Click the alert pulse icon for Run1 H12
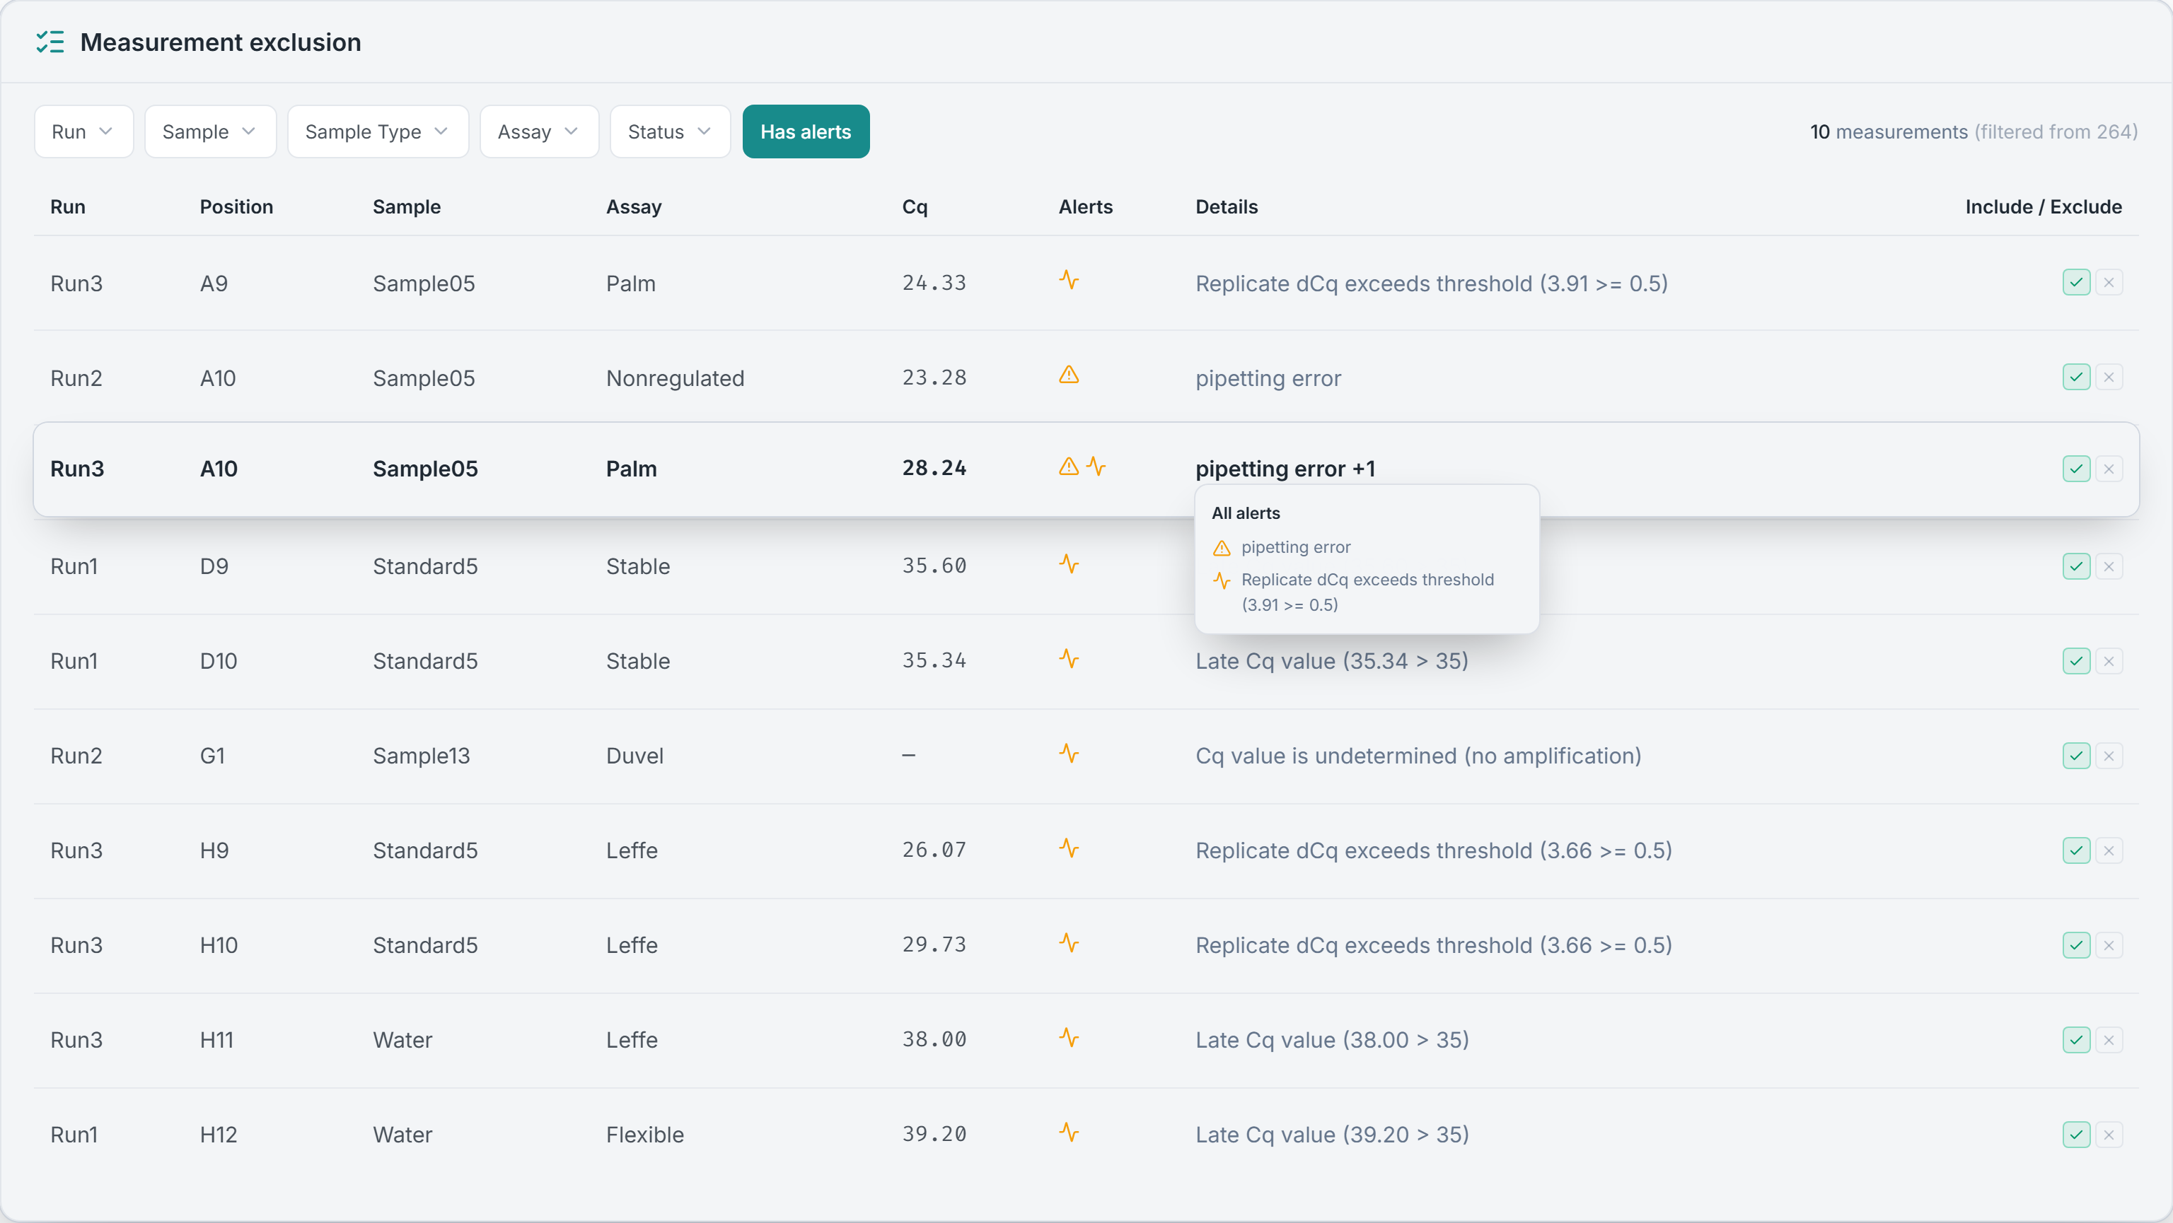2173x1223 pixels. pos(1069,1132)
